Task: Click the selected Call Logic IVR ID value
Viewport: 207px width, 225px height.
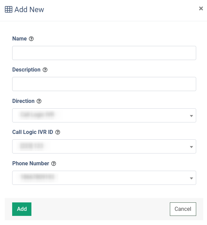Action: click(32, 146)
